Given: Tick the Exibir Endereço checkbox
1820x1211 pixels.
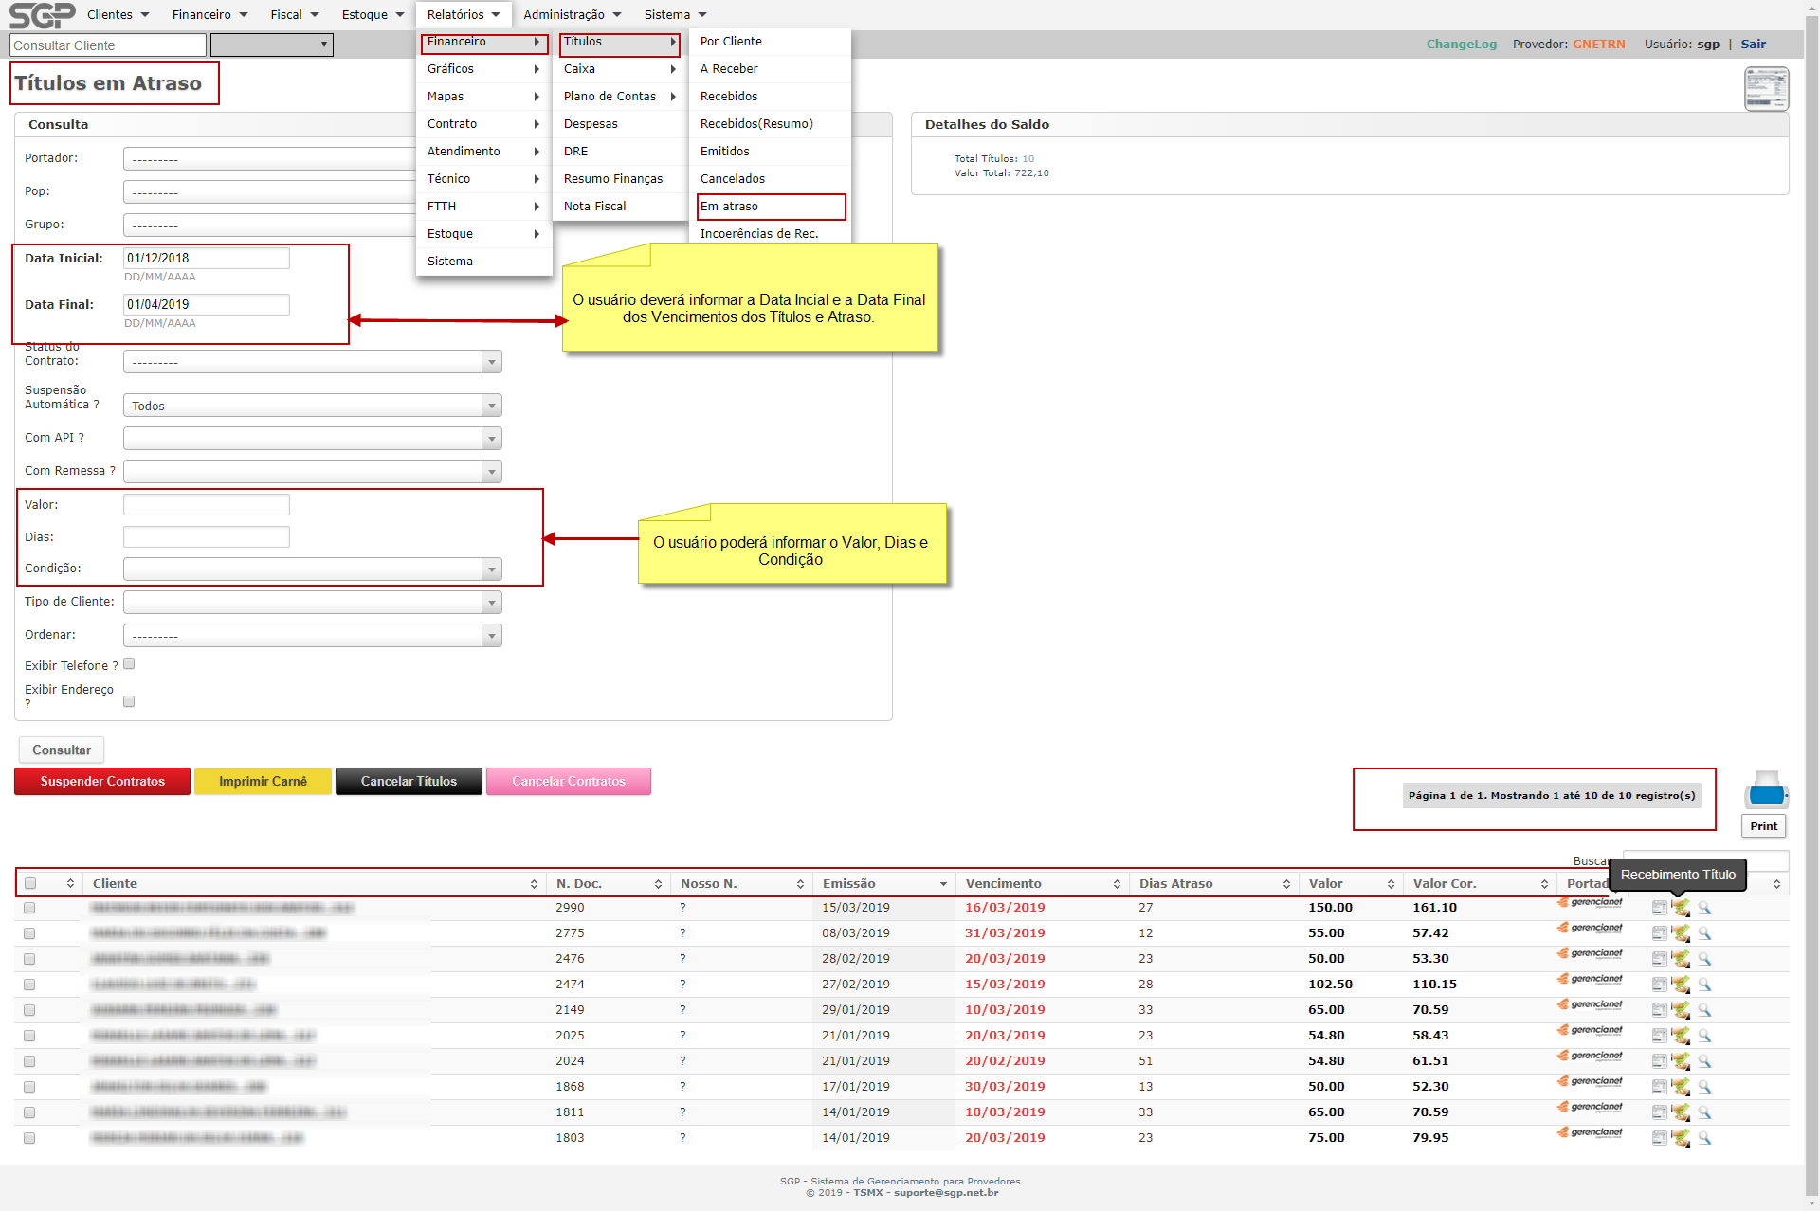Looking at the screenshot, I should pos(129,701).
